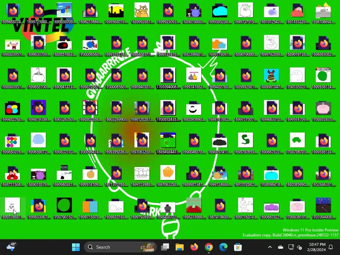340x255 pixels.
Task: Select the 1689019138 desktop file
Action: coord(297,45)
